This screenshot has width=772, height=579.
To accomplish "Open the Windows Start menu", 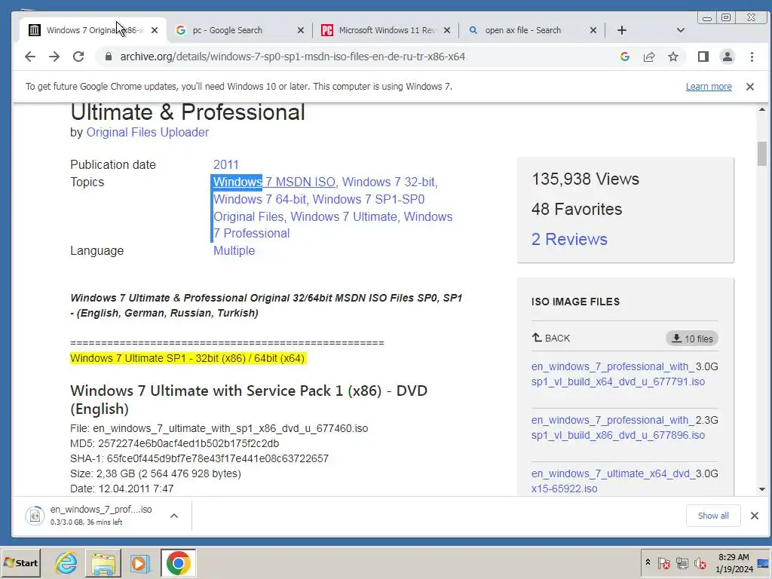I will coord(21,562).
